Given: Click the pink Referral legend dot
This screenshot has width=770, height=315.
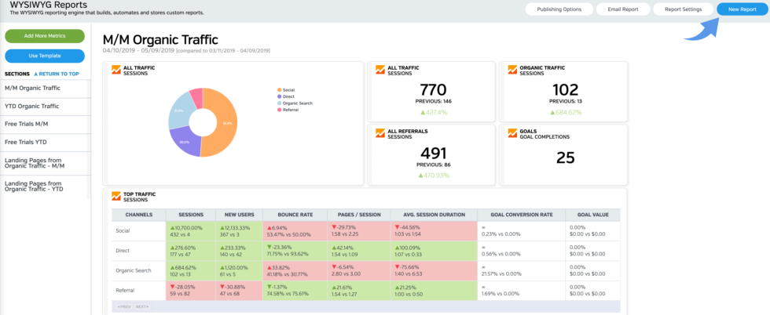Looking at the screenshot, I should click(x=278, y=110).
